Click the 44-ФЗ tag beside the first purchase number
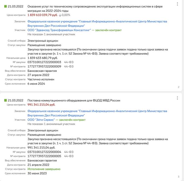The width and height of the screenshot is (184, 181). (69, 62)
